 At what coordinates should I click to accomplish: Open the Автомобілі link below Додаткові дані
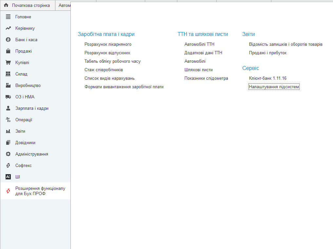coord(195,61)
